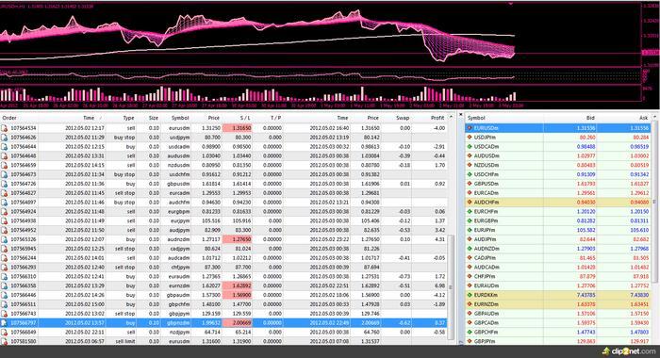Click the order icon for order 107564534
This screenshot has width=660, height=358.
pos(4,128)
